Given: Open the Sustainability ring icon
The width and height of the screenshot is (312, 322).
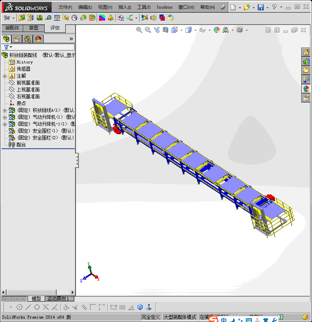Looking at the screenshot, I should click(171, 18).
